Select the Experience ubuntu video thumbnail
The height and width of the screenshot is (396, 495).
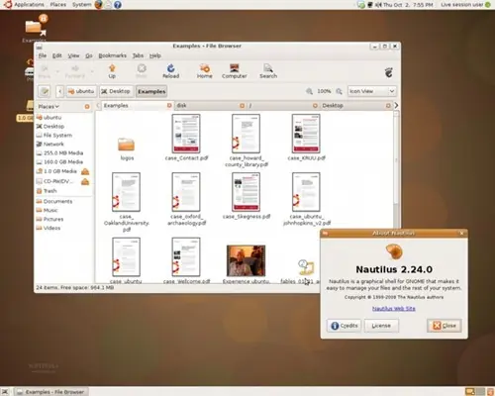tap(246, 260)
